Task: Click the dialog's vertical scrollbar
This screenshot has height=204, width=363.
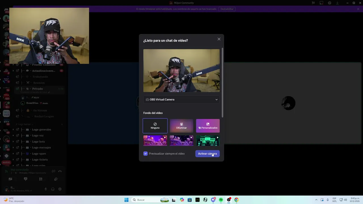Action: coord(222,82)
